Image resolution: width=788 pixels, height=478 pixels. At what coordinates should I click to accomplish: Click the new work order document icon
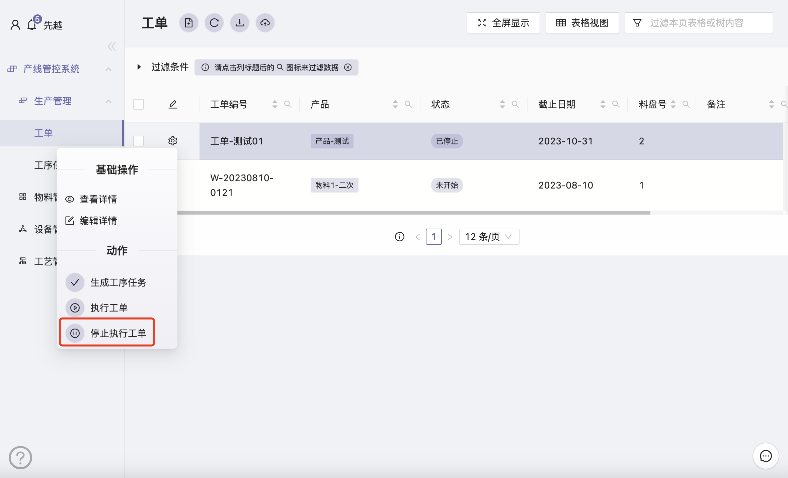tap(189, 23)
